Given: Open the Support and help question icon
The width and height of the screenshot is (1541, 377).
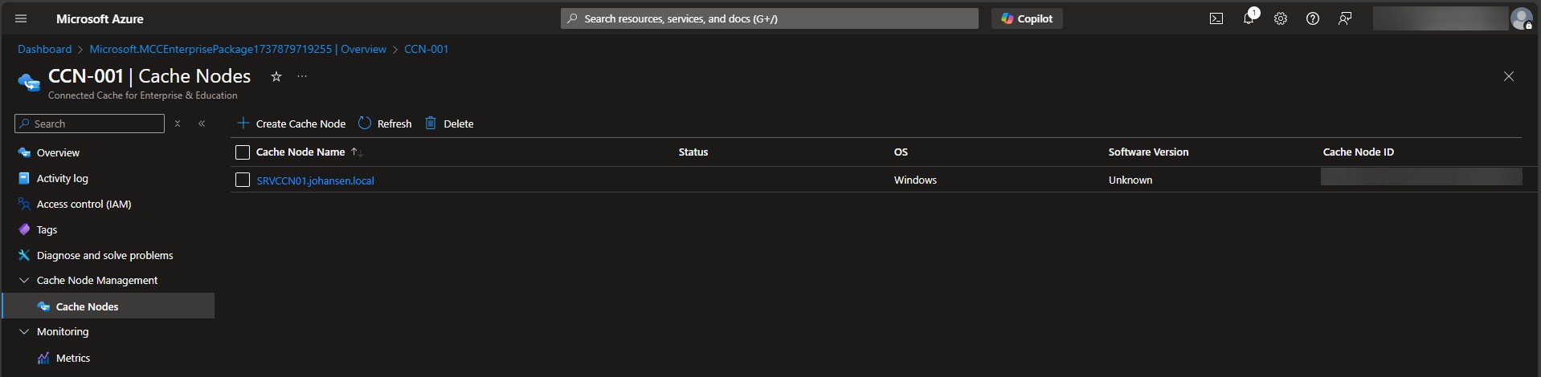Looking at the screenshot, I should click(x=1313, y=18).
